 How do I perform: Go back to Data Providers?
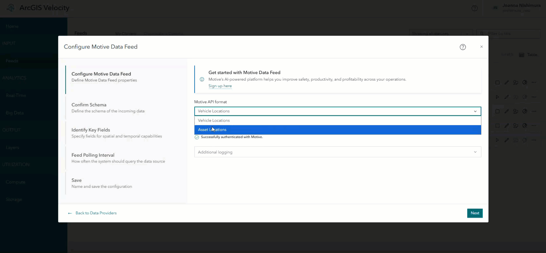tap(92, 213)
